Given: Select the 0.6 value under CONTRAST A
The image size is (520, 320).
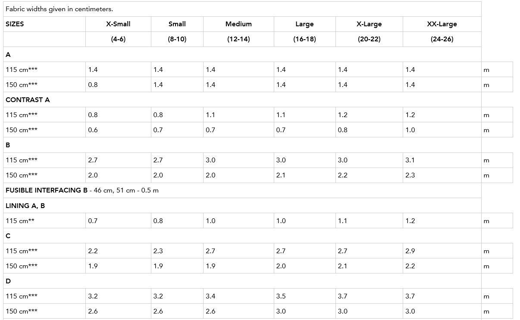Looking at the screenshot, I should [93, 130].
